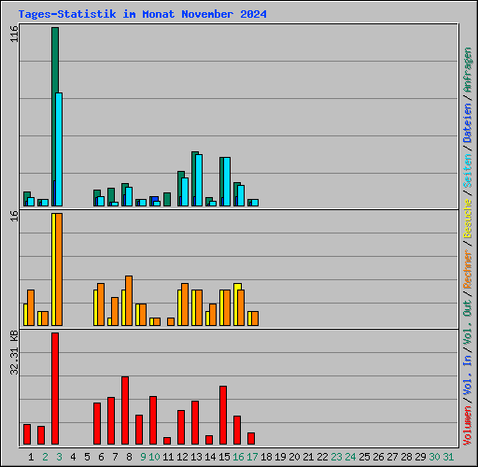Image resolution: width=478 pixels, height=467 pixels.
Task: Click the tallest dark green Anfragen bar, day 3
Action: click(x=55, y=60)
